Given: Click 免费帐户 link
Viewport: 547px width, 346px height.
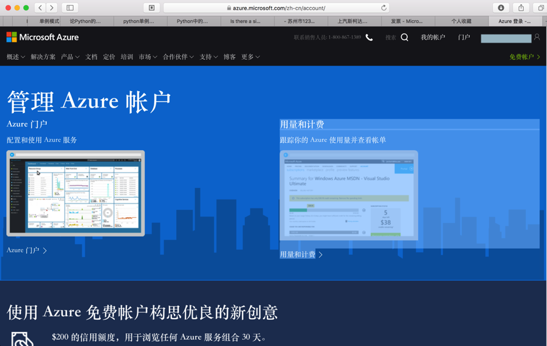Looking at the screenshot, I should pyautogui.click(x=525, y=57).
